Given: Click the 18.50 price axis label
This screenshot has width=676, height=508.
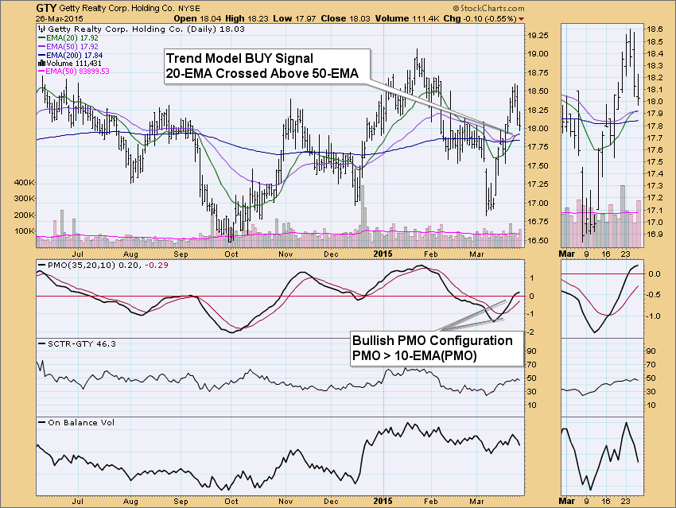Looking at the screenshot, I should pyautogui.click(x=537, y=91).
